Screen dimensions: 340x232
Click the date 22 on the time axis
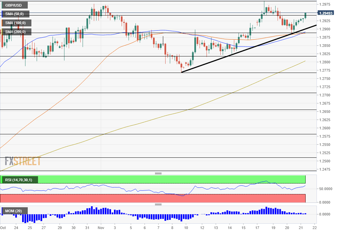pyautogui.click(x=314, y=228)
